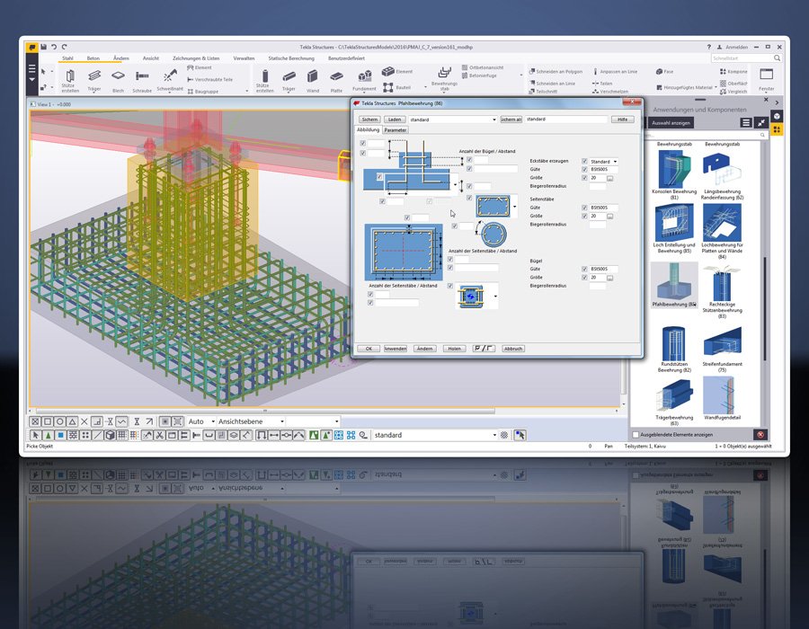Open the Auto snap depth dropdown
The width and height of the screenshot is (809, 629).
pos(212,421)
